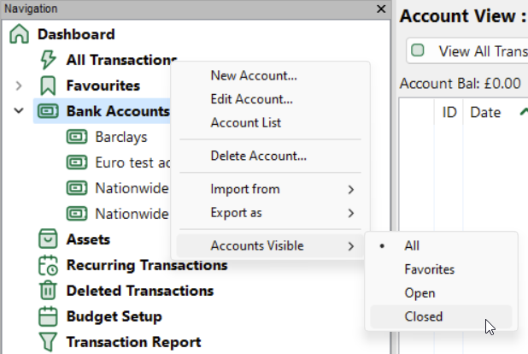Expand the Favourites tree node
The height and width of the screenshot is (354, 528).
(x=19, y=86)
